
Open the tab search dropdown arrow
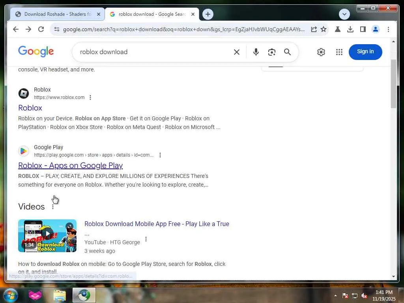coord(344,14)
